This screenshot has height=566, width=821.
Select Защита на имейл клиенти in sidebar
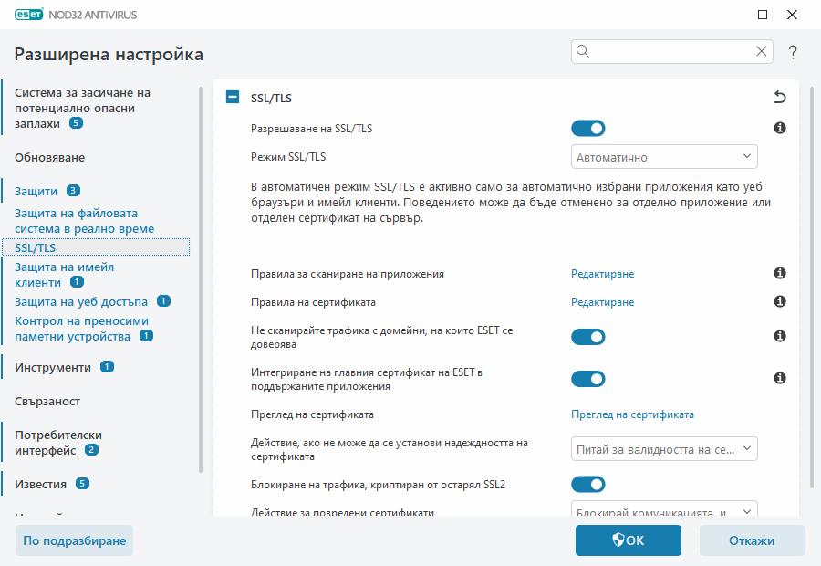click(x=64, y=274)
